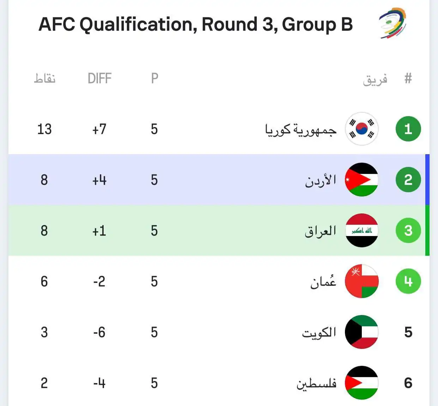Click the DIFF column header
Viewport: 438px width, 406px height.
point(99,78)
